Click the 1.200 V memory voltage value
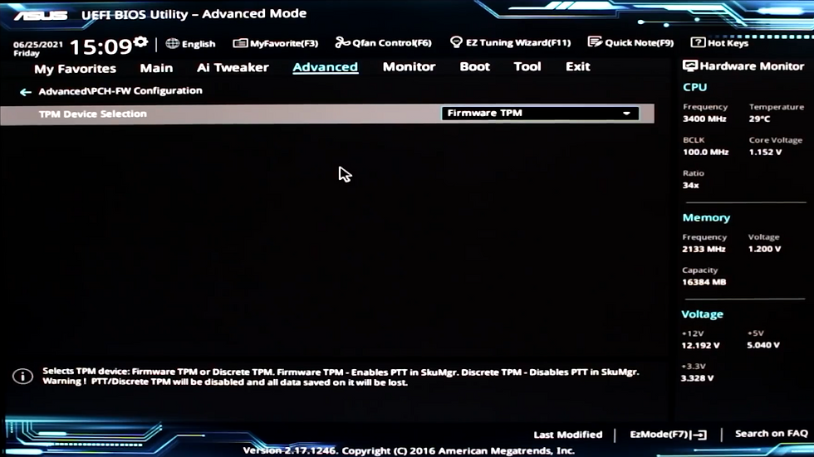Image resolution: width=814 pixels, height=457 pixels. tap(764, 249)
